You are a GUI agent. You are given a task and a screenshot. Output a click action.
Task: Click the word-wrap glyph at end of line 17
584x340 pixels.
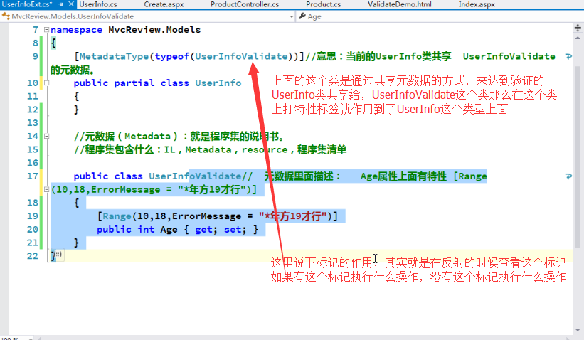coord(568,176)
